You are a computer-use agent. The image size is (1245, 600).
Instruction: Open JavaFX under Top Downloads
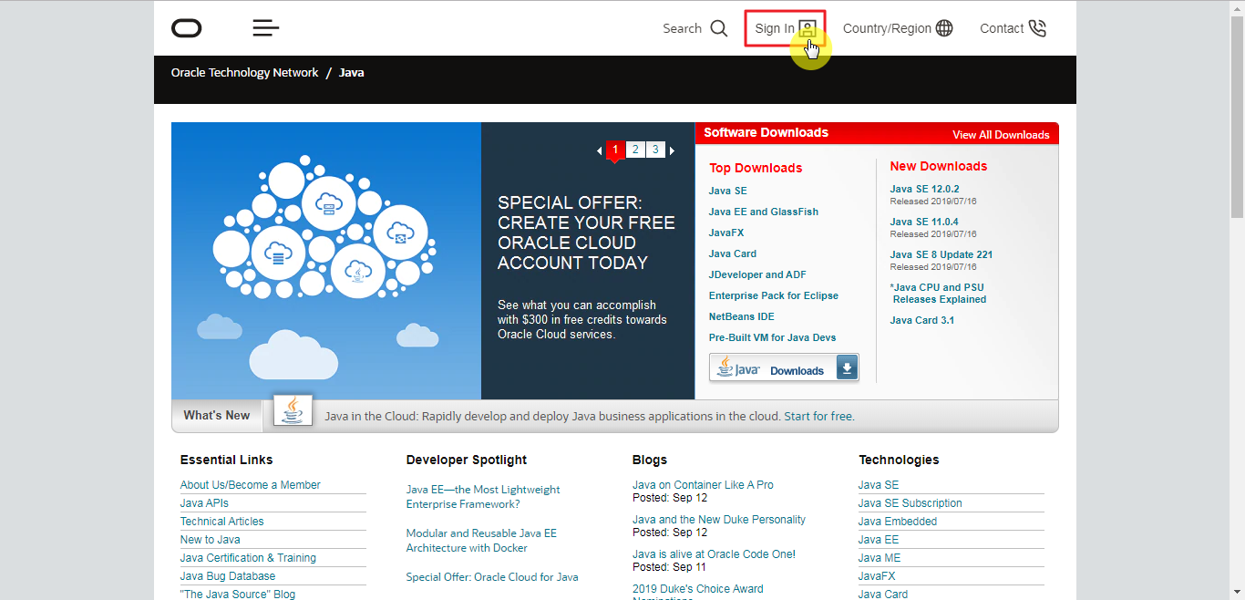(726, 233)
